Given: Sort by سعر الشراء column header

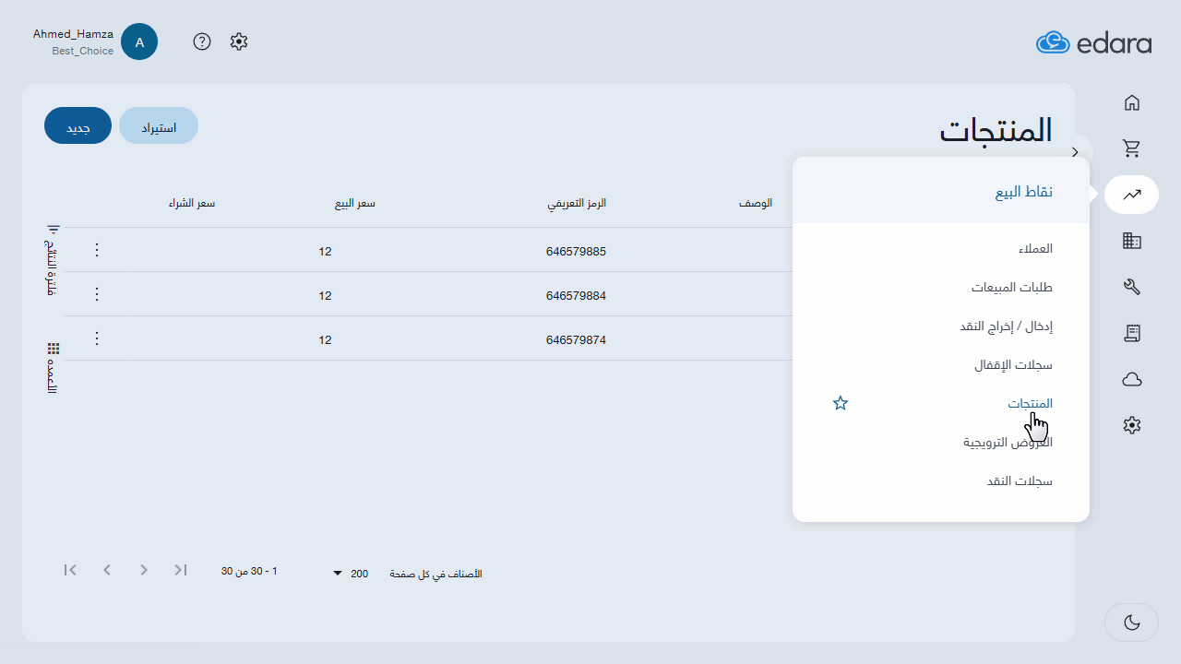Looking at the screenshot, I should (191, 203).
